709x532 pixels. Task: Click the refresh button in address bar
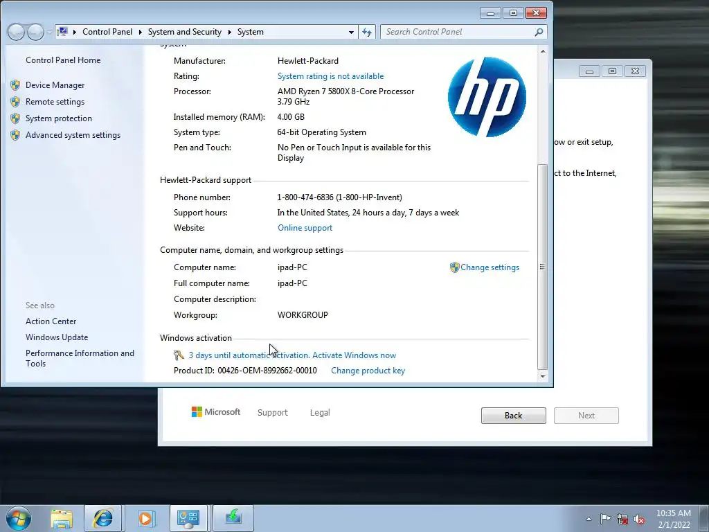pyautogui.click(x=367, y=32)
